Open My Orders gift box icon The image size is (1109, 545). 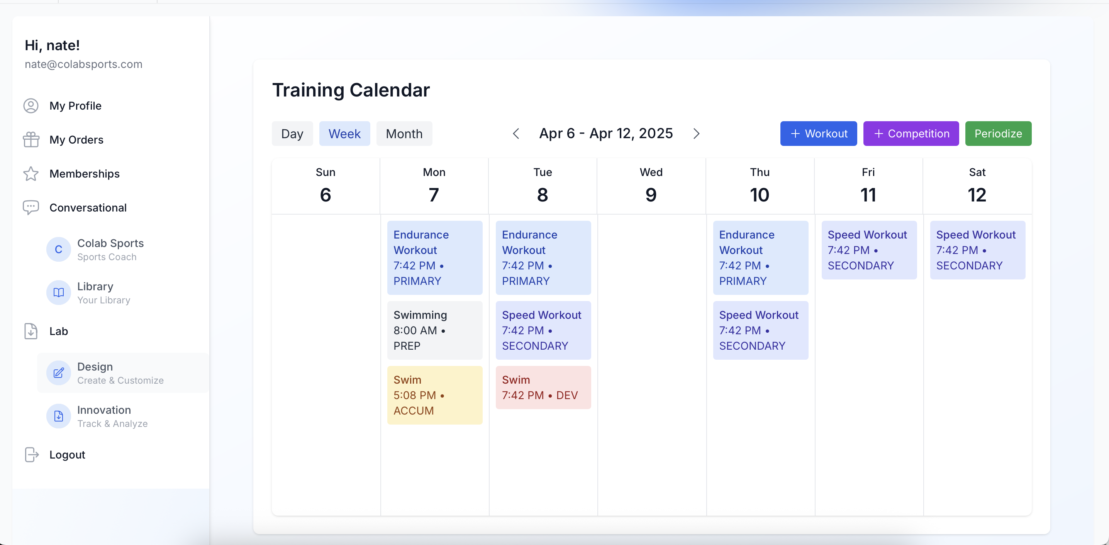click(x=31, y=140)
